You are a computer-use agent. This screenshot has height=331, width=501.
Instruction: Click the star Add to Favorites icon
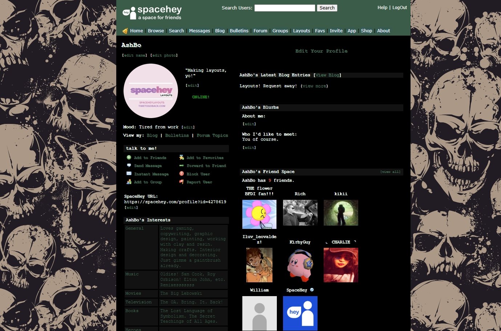click(181, 157)
